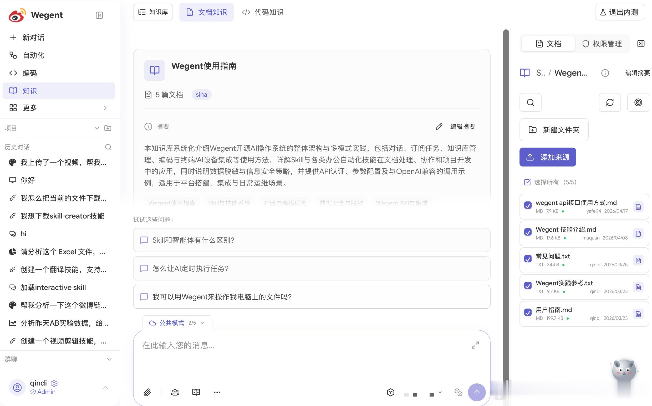The width and height of the screenshot is (652, 406).
Task: Expand the user menu chevron
Action: 105,387
